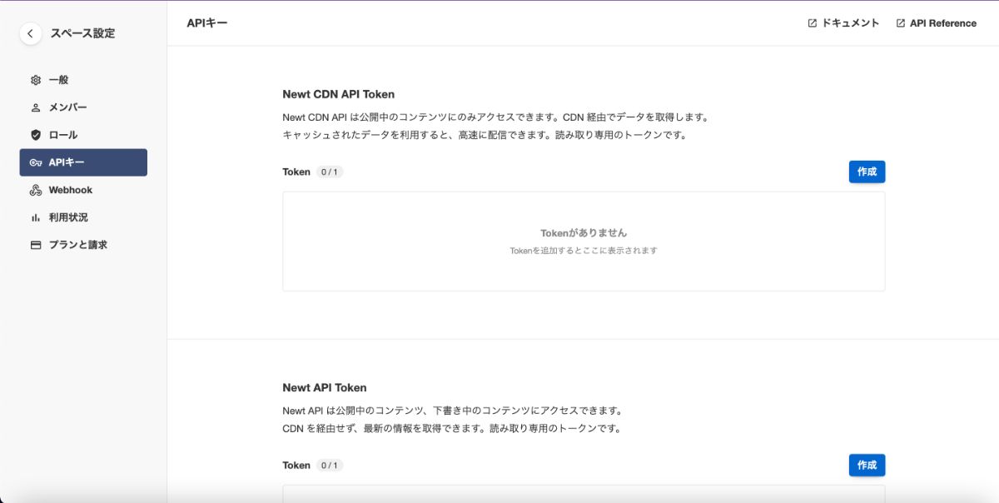Click the bar chart icon next to 利用状況
The width and height of the screenshot is (999, 503).
(x=36, y=217)
